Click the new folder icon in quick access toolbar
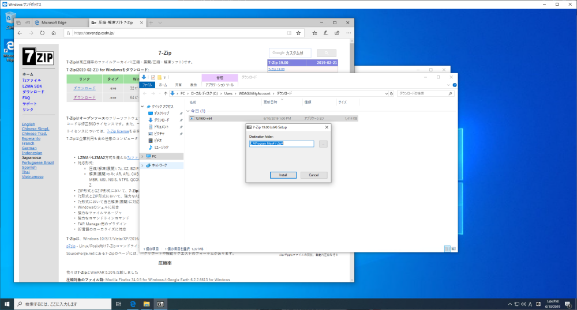 (x=159, y=77)
